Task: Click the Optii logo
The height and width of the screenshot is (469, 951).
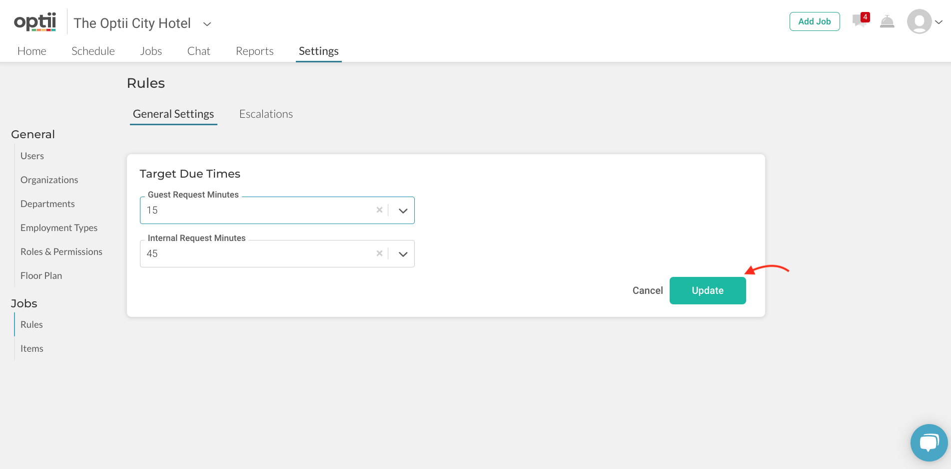Action: coord(35,22)
